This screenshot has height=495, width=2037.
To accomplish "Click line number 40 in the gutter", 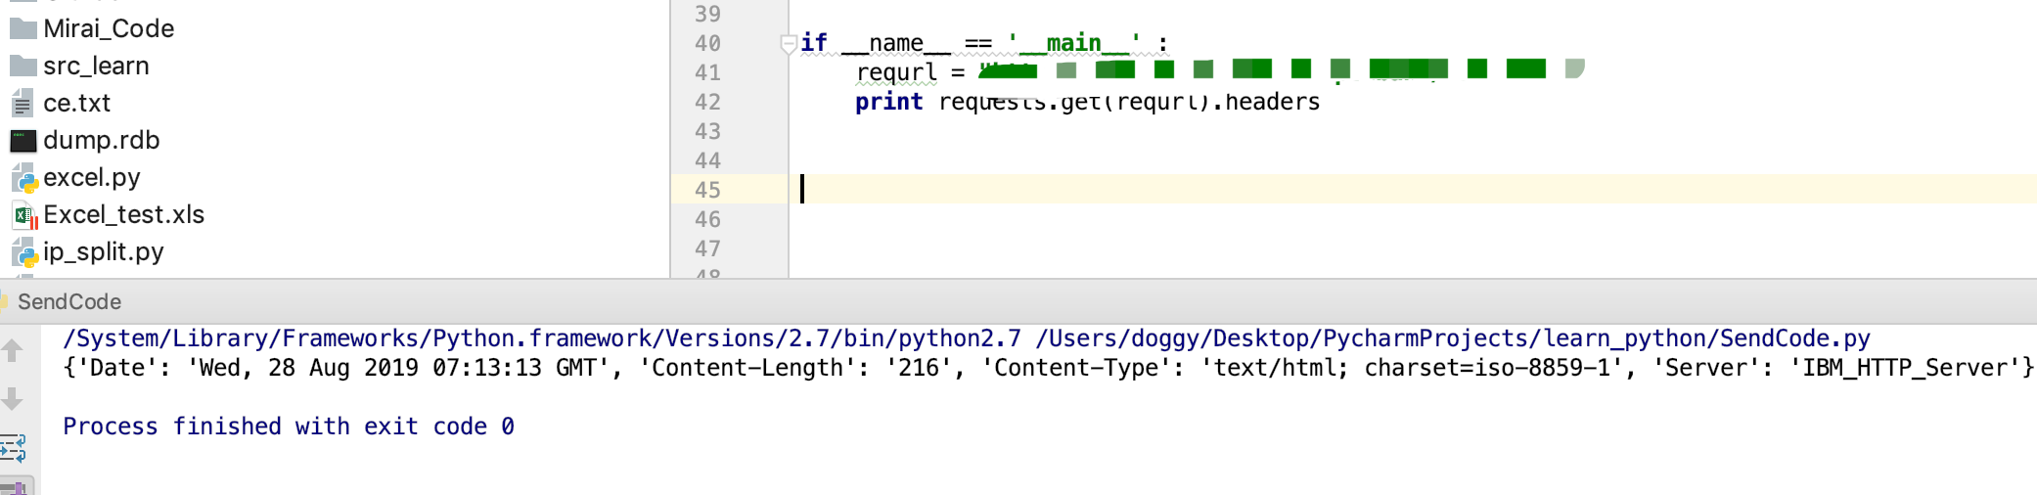I will point(707,43).
